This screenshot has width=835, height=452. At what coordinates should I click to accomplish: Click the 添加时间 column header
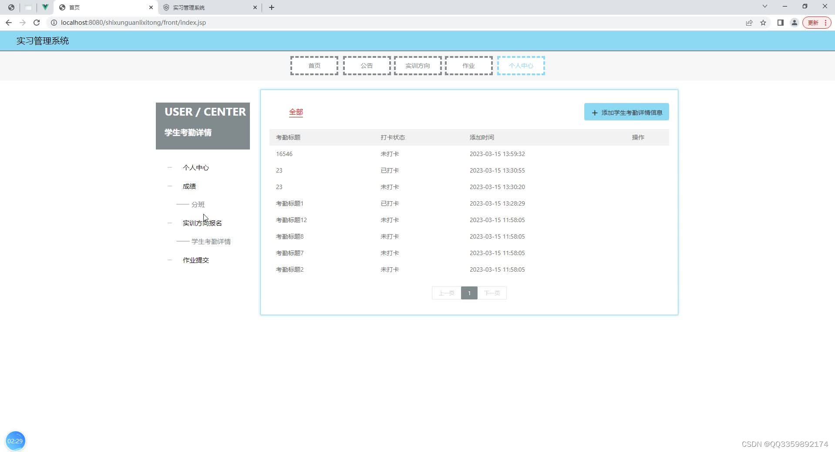[482, 137]
